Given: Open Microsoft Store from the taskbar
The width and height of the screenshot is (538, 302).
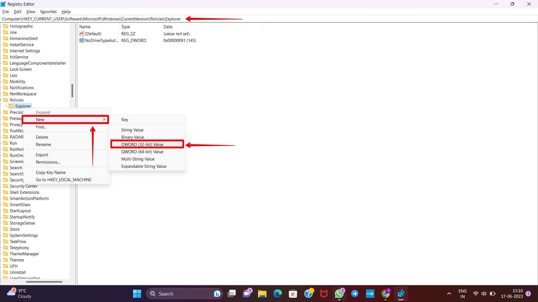Looking at the screenshot, I should pos(293,294).
